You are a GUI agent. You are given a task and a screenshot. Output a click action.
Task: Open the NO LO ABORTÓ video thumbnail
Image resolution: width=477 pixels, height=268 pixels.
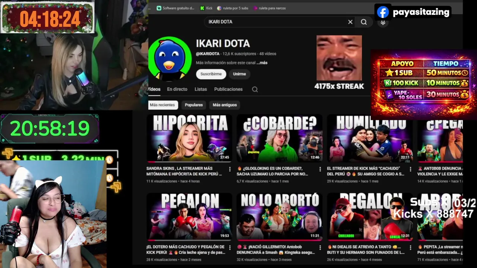[279, 217]
